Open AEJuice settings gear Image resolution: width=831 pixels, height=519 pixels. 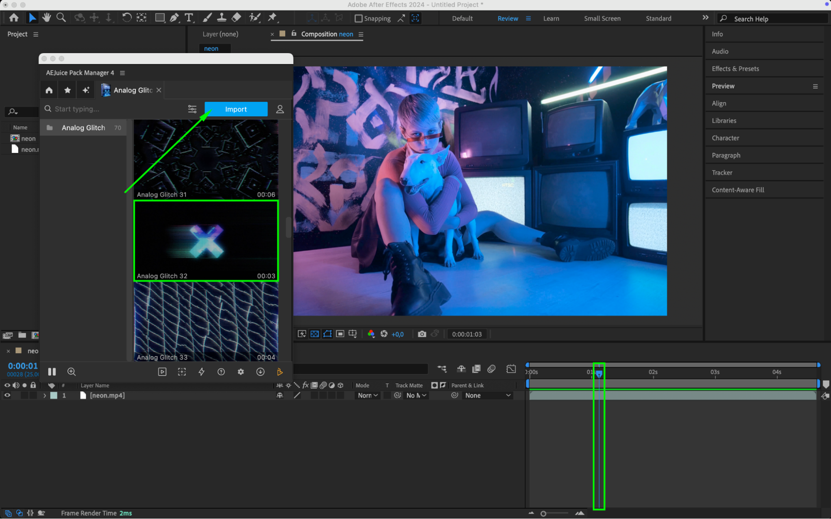[x=241, y=372]
